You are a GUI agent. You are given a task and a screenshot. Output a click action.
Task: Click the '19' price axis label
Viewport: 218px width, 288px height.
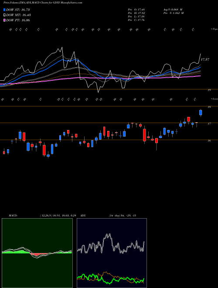coord(209,90)
